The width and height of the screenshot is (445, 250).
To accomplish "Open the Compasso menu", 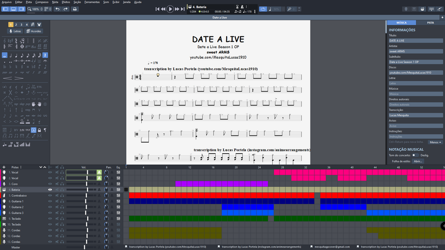I will pyautogui.click(x=42, y=2).
